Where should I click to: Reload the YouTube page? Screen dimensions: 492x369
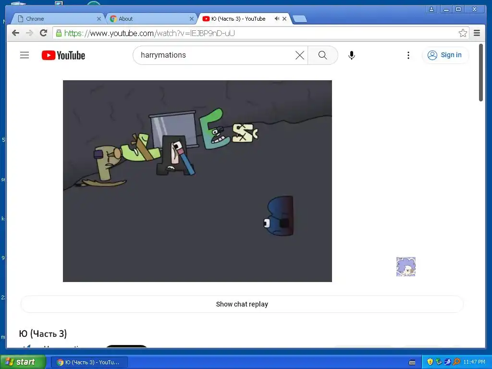pos(44,33)
